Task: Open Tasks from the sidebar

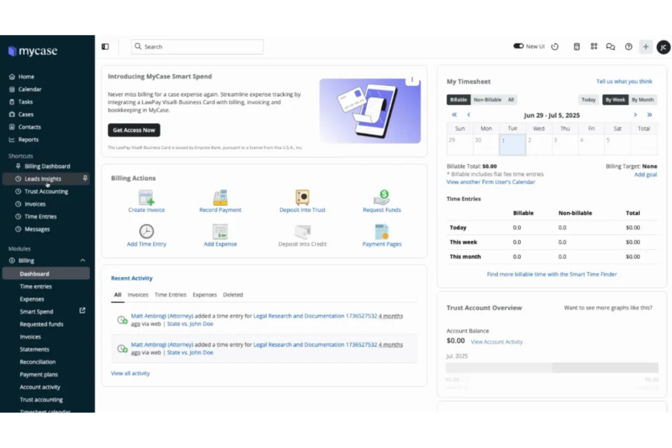Action: click(25, 102)
